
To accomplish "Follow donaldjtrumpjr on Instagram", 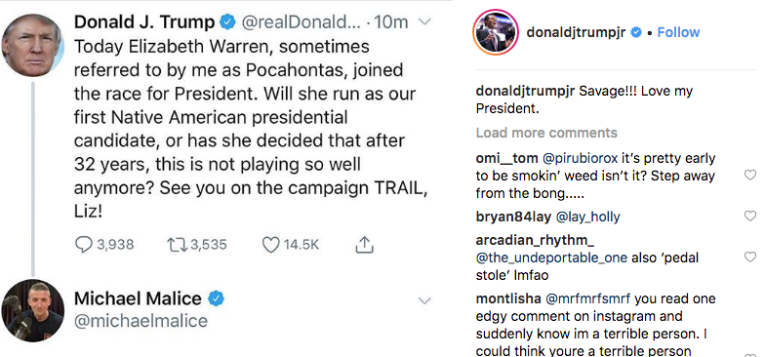I will [x=678, y=32].
